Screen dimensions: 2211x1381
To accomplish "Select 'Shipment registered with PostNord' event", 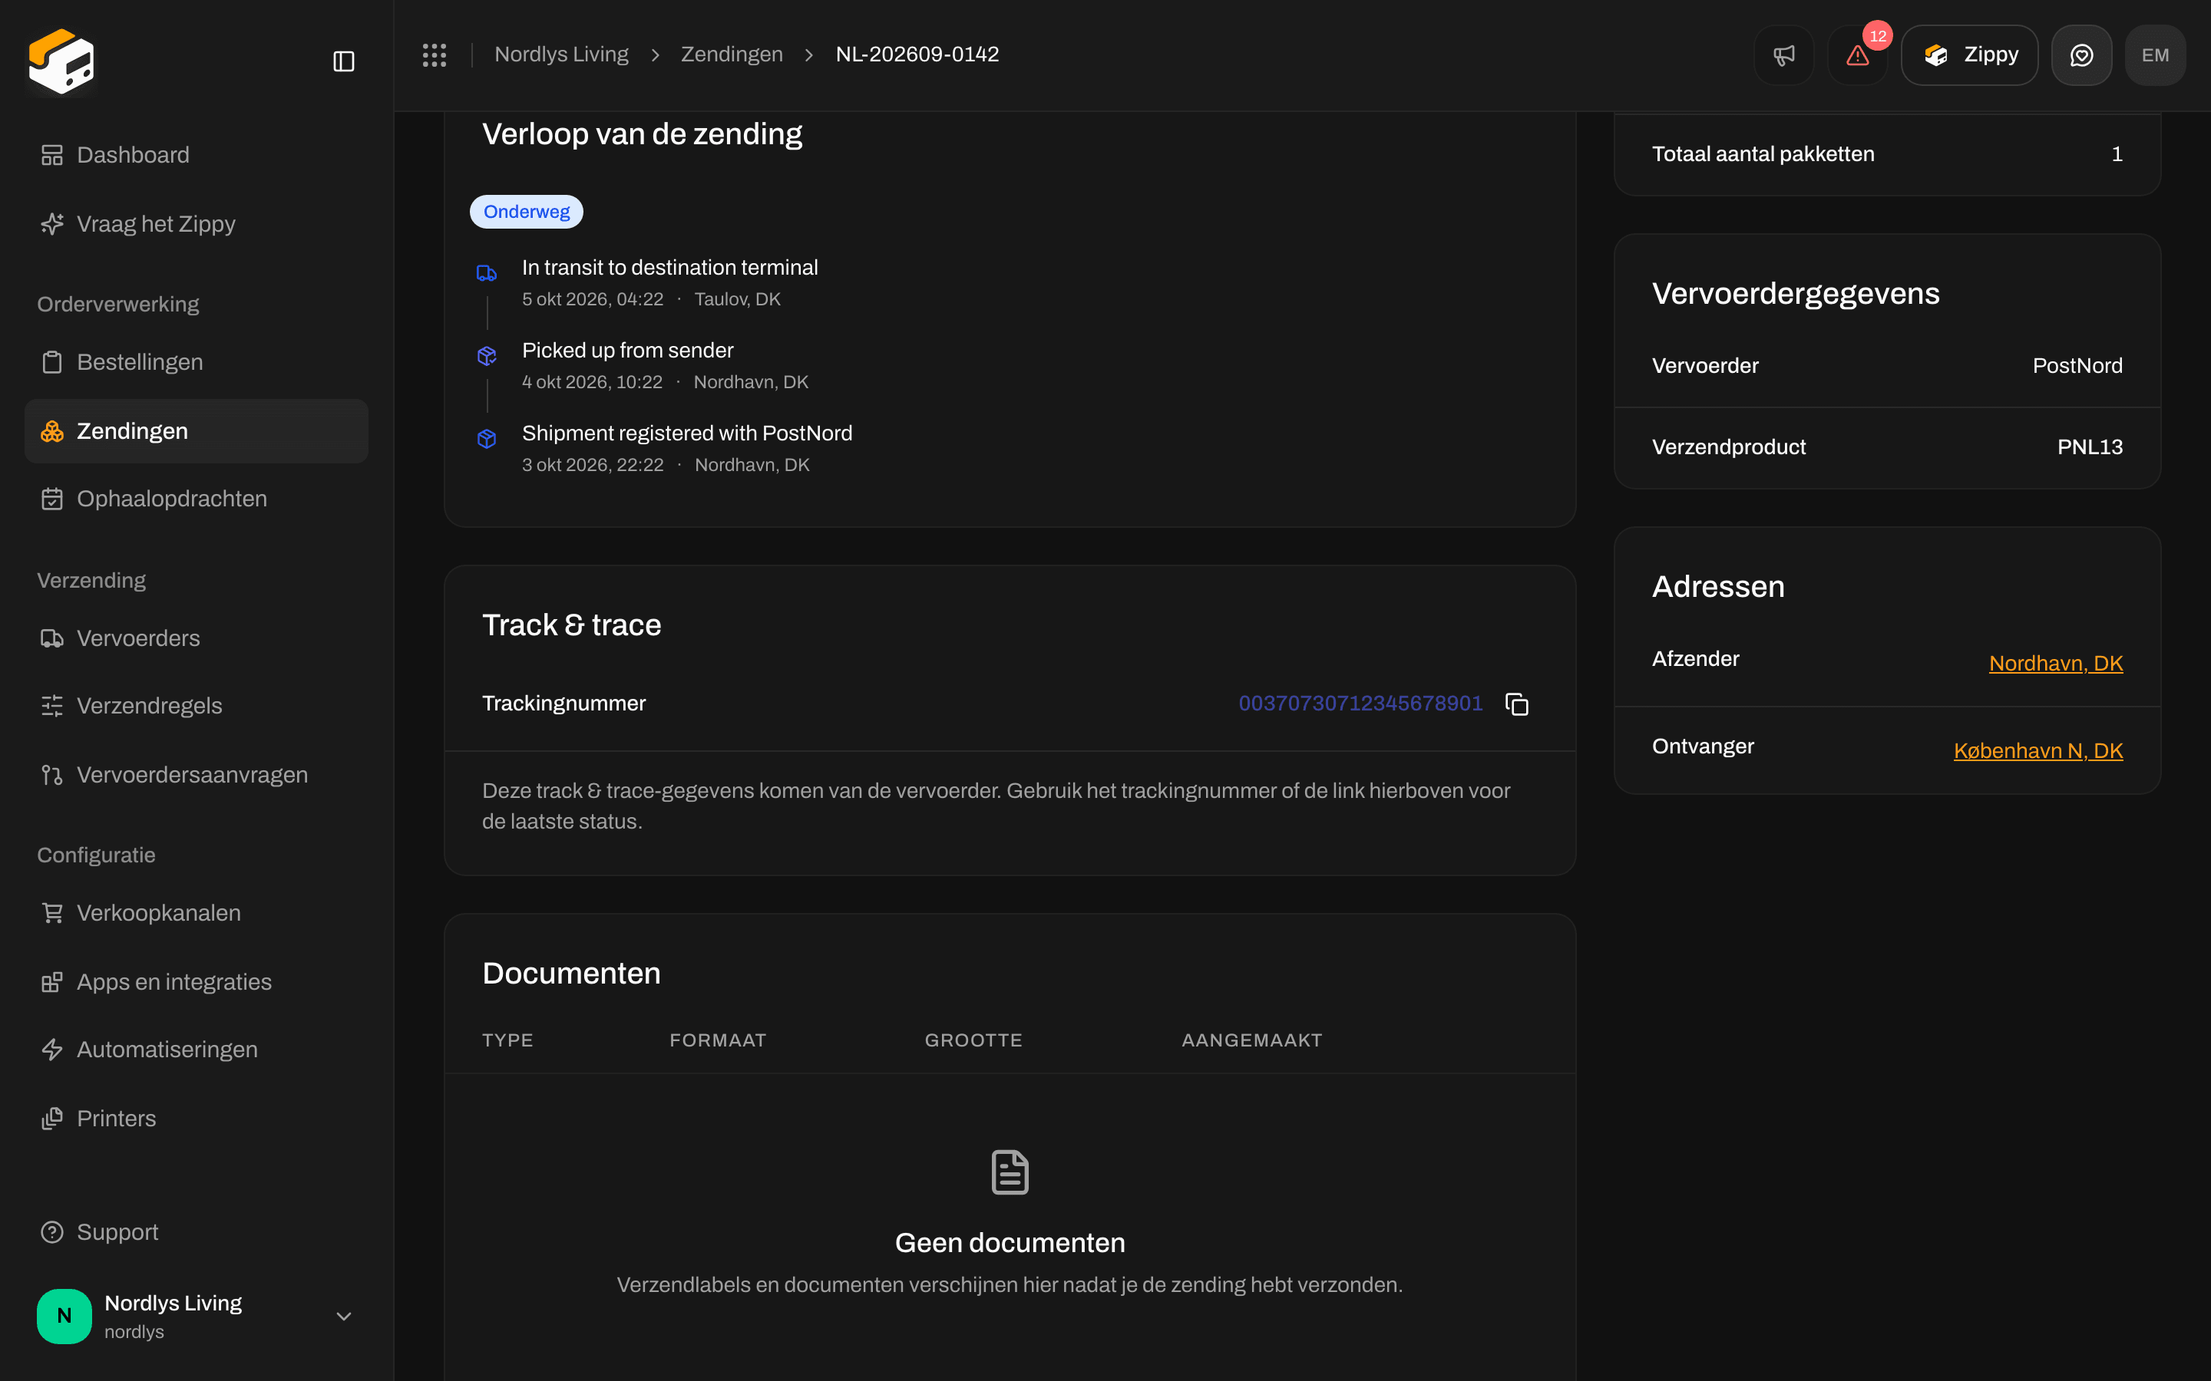I will click(x=687, y=433).
